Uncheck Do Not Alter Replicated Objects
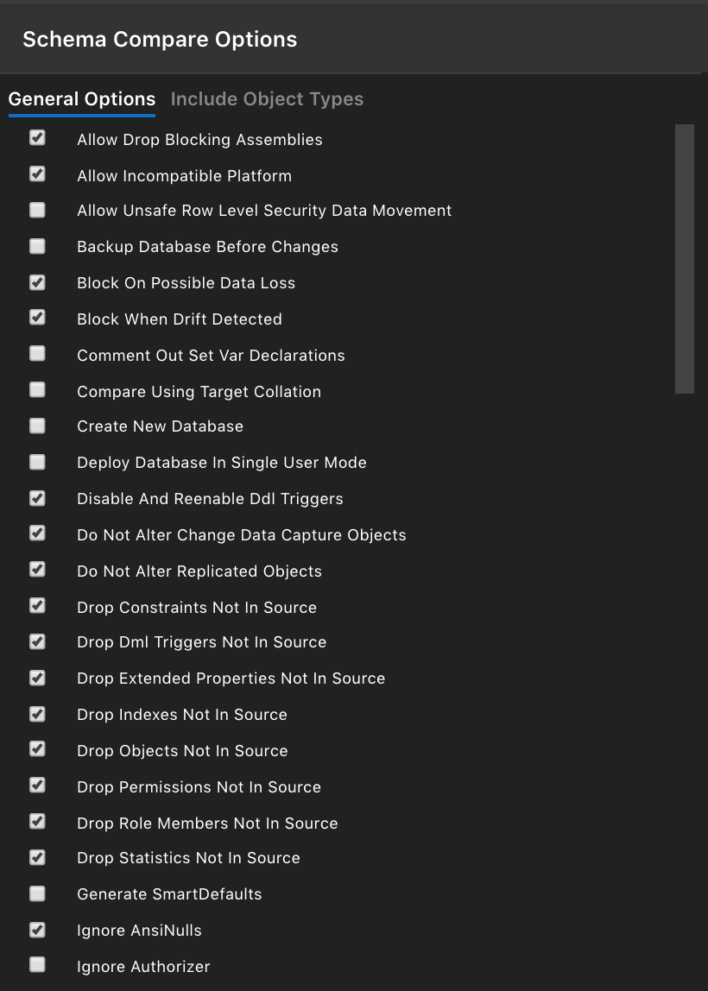This screenshot has width=708, height=991. tap(37, 569)
